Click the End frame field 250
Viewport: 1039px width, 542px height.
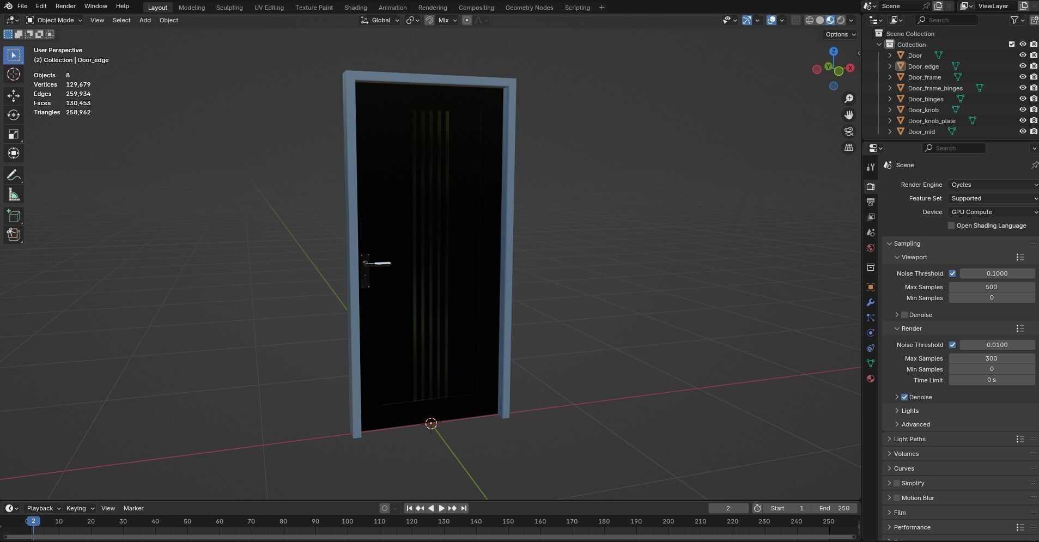834,508
